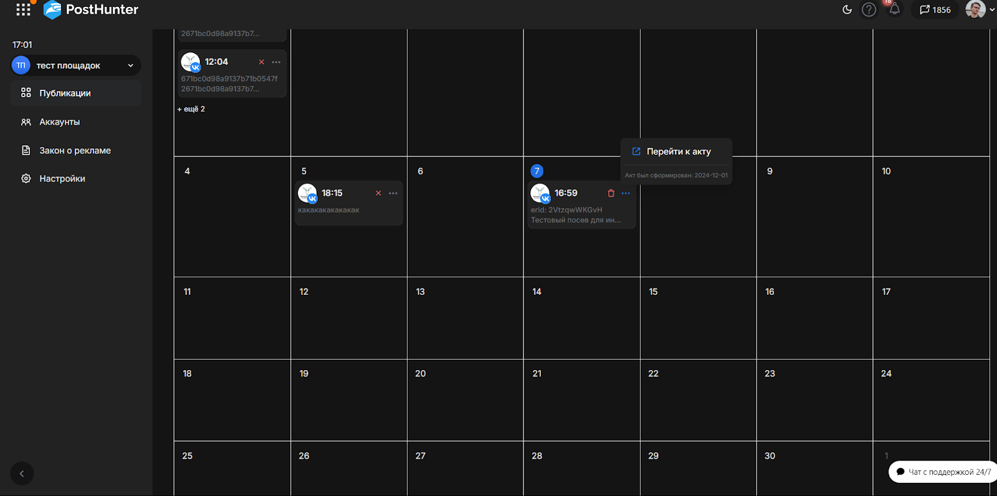Cancel the 18:15 post with red X

378,193
